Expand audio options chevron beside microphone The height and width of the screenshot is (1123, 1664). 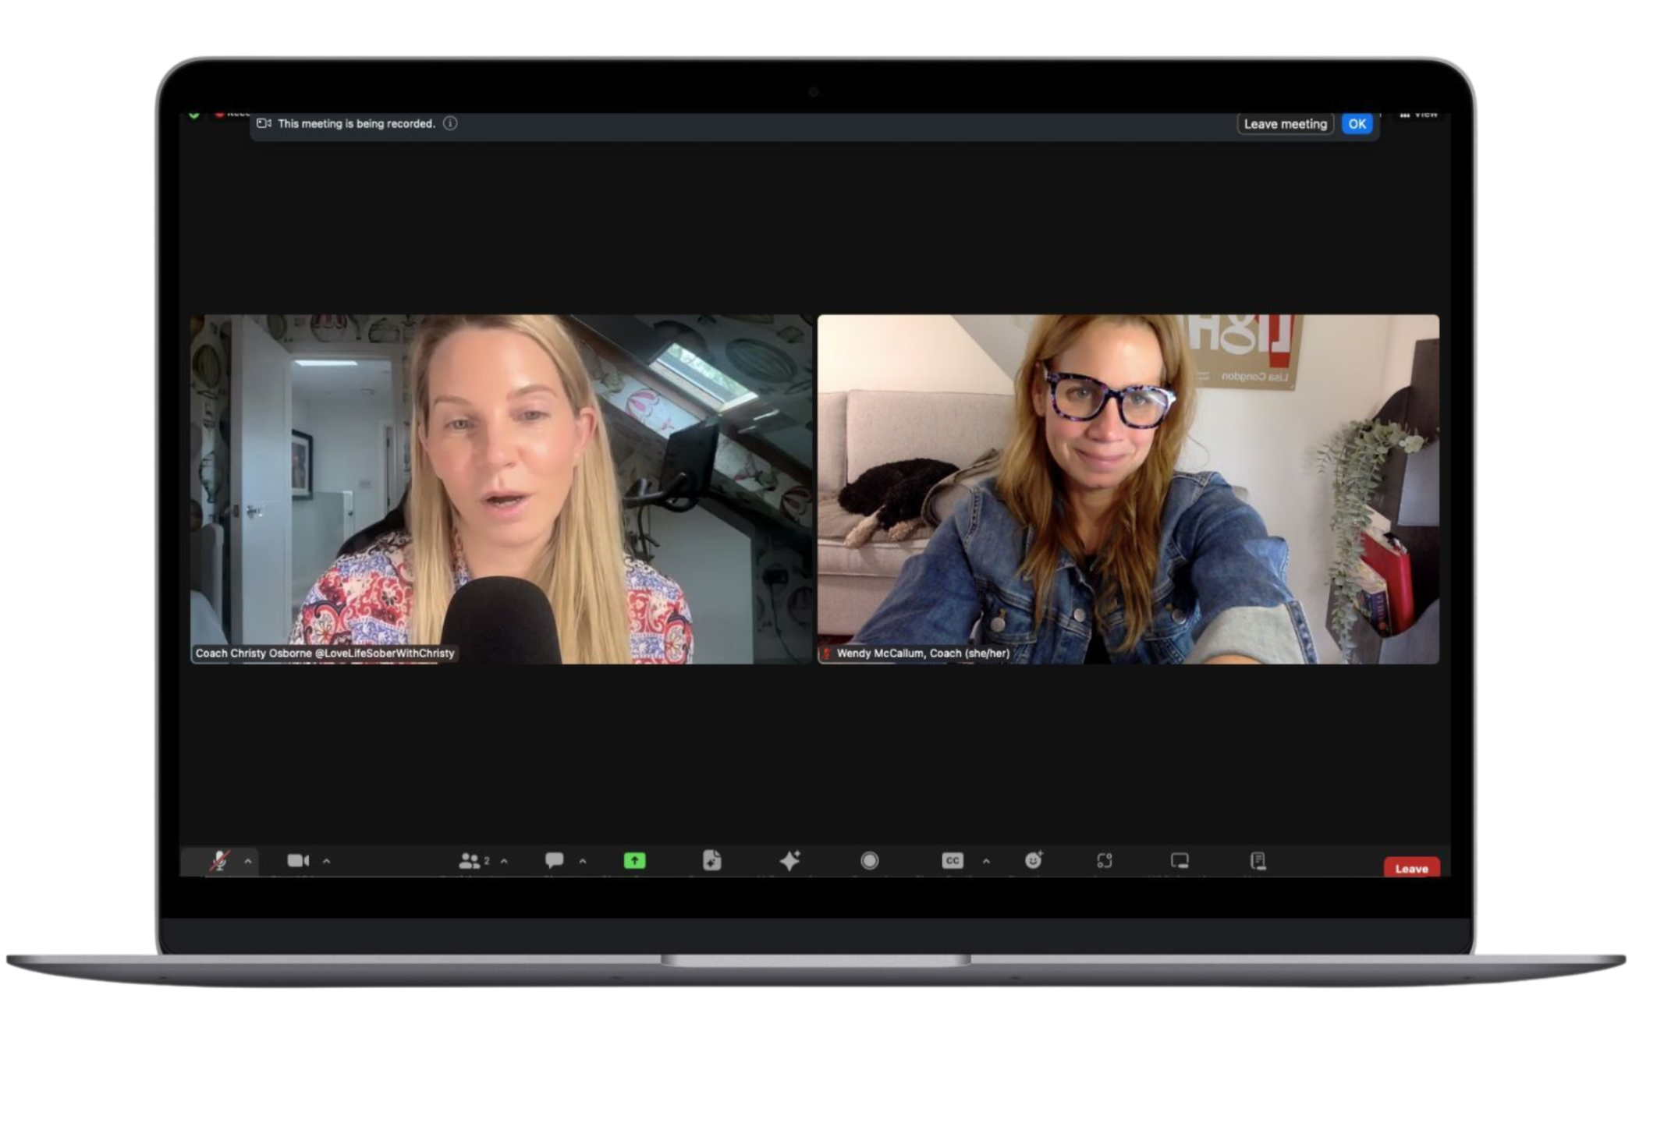pos(248,862)
